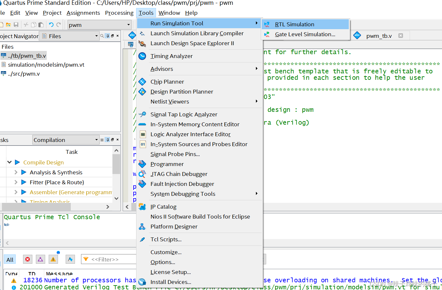
Task: Toggle the critical warning messages filter
Action: [x=40, y=260]
